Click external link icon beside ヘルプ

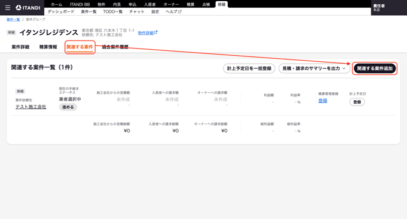click(x=180, y=12)
